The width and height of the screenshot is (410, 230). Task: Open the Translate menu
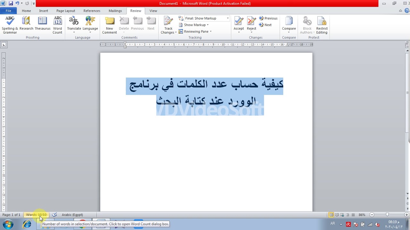[x=74, y=25]
